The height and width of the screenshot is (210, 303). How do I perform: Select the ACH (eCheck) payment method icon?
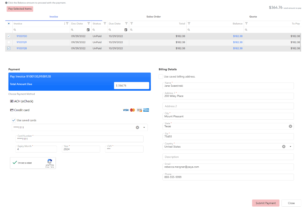pos(12,101)
